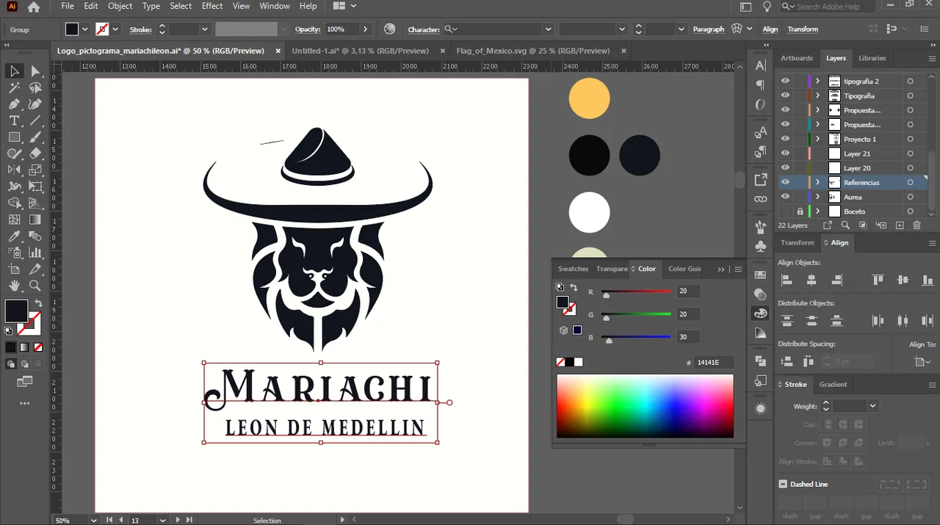
Task: Choose the Scale tool
Action: (x=35, y=170)
